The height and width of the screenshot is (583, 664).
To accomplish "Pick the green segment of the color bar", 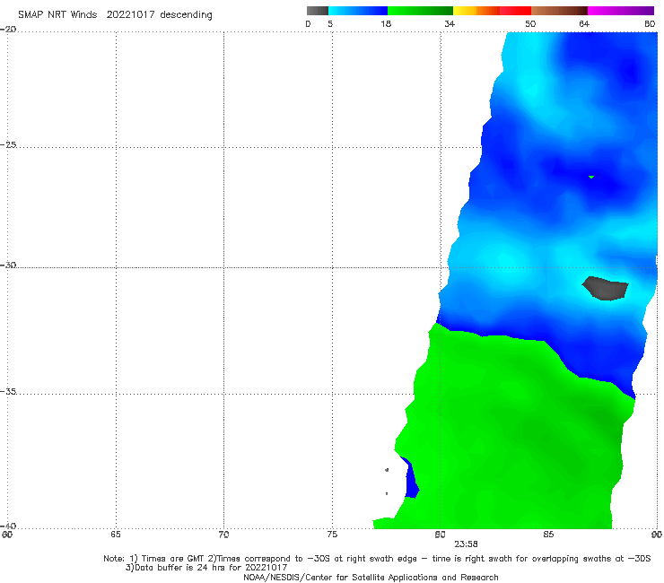I will 420,11.
